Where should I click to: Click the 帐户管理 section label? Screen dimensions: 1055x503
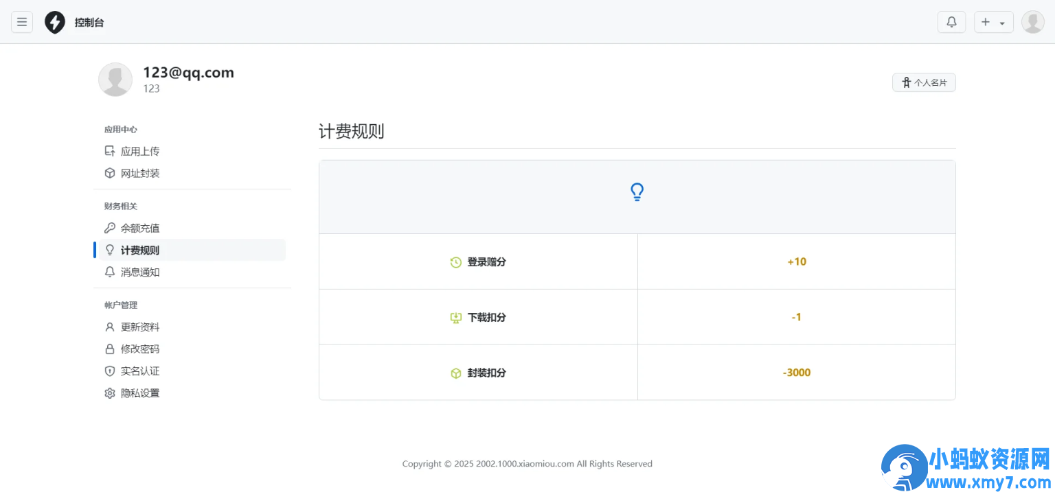(x=121, y=305)
